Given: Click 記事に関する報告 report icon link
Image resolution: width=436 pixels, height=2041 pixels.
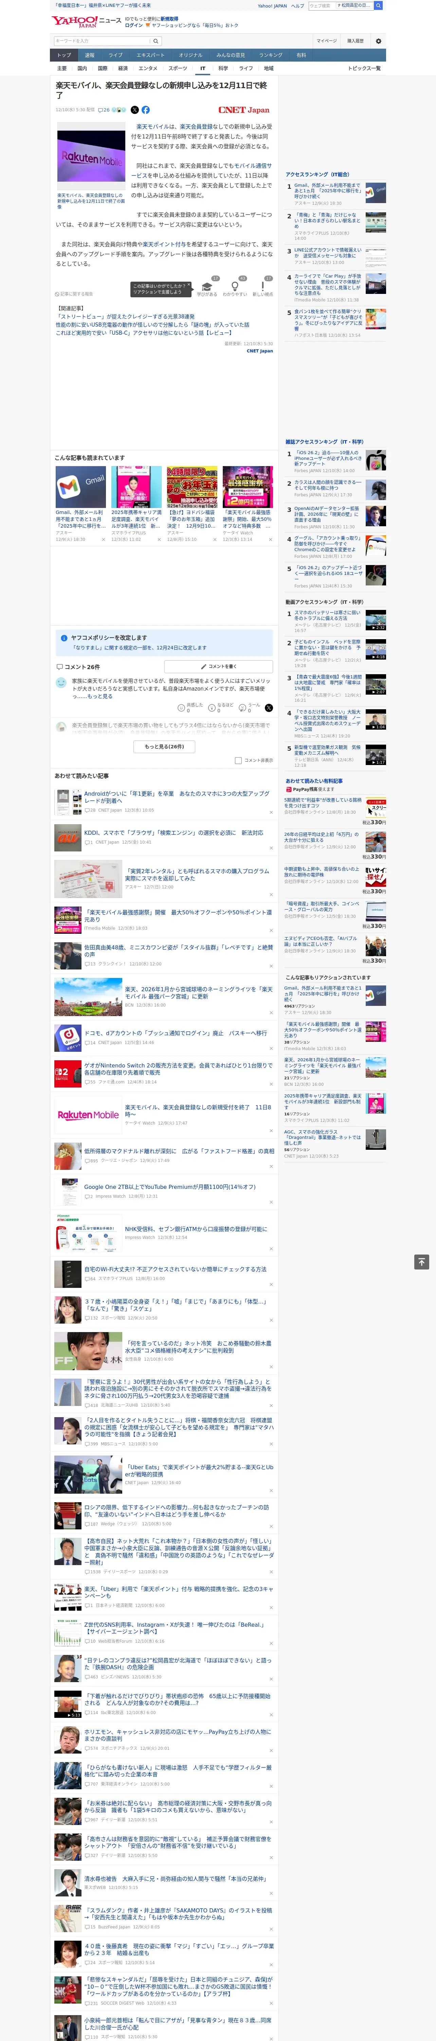Looking at the screenshot, I should click(x=74, y=294).
